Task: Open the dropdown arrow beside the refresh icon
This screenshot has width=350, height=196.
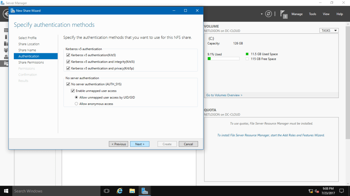Action: point(261,14)
